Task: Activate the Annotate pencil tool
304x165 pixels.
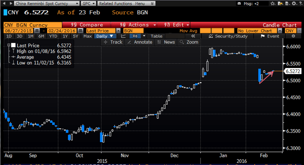Action: pyautogui.click(x=140, y=42)
